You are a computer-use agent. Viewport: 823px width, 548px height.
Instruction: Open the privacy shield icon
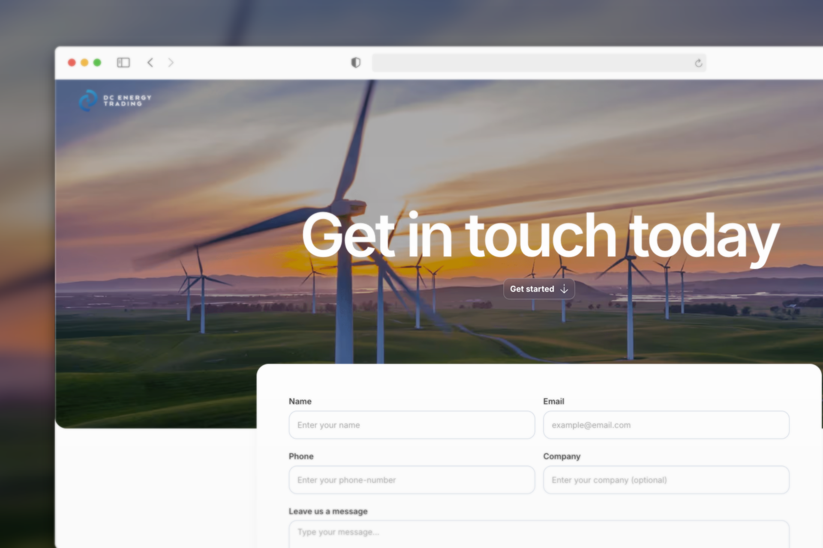click(356, 63)
